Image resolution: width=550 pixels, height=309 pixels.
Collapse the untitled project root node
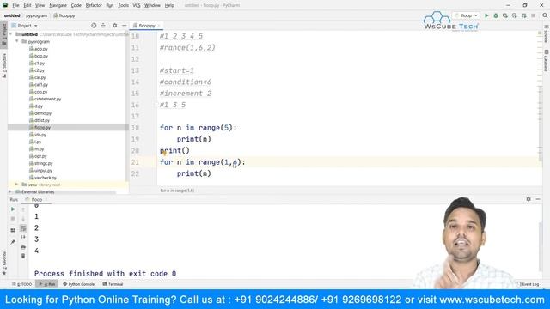[10, 34]
